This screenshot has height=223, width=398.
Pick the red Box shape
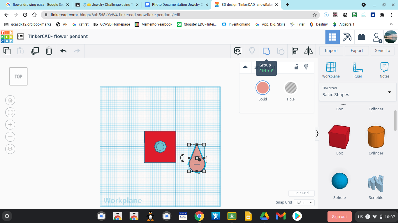coord(339,137)
